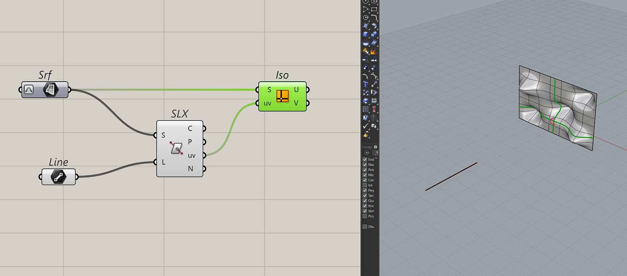The width and height of the screenshot is (627, 276).
Task: Click the Explode tool icon
Action: click(374, 51)
